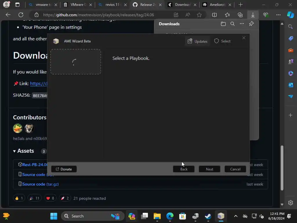Download Source code (tar.gz)
Image resolution: width=297 pixels, height=223 pixels.
41,184
